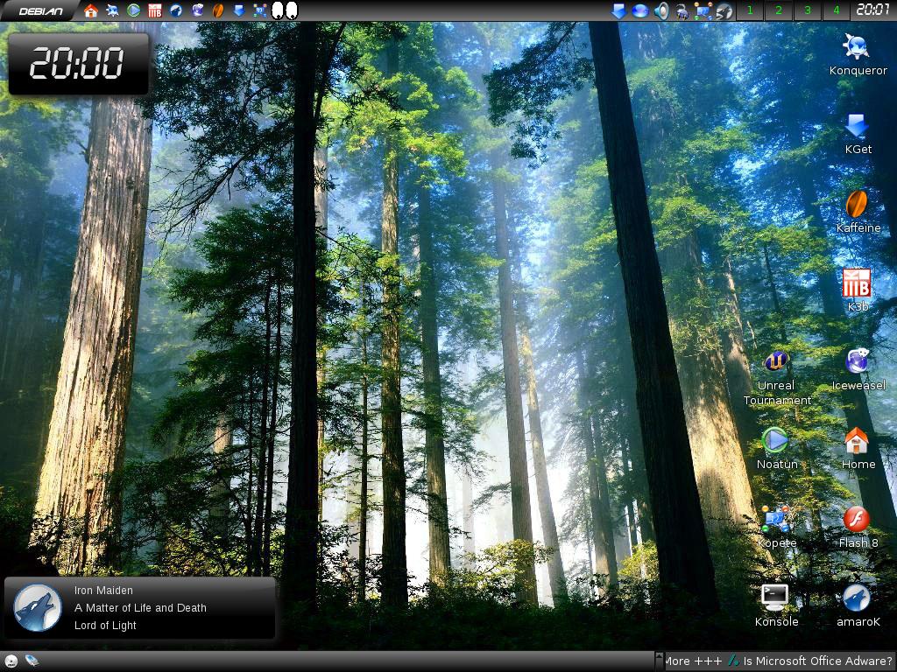
Task: Open Kopete from the top panel launcher
Action: coord(260,10)
